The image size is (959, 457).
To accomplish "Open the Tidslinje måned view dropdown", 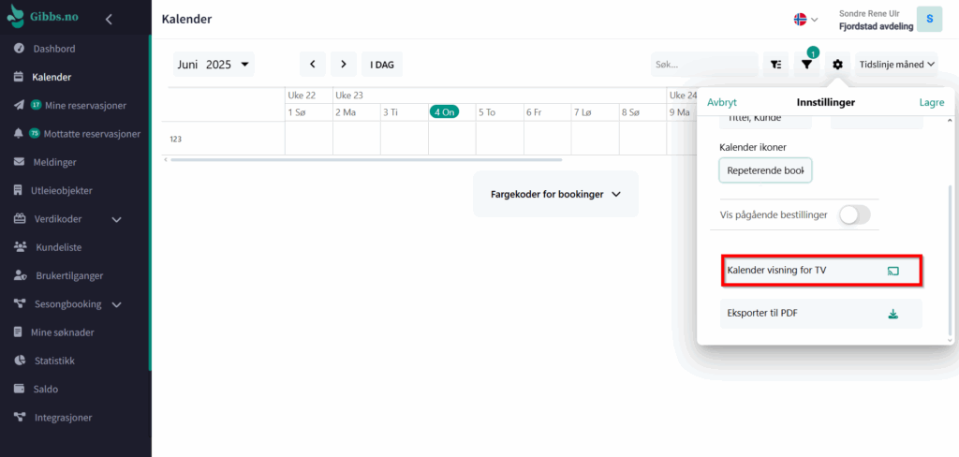I will click(897, 65).
